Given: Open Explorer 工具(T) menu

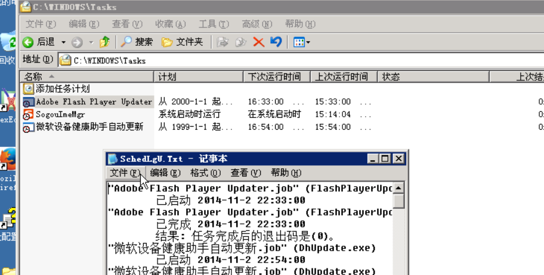Looking at the screenshot, I should click(214, 24).
